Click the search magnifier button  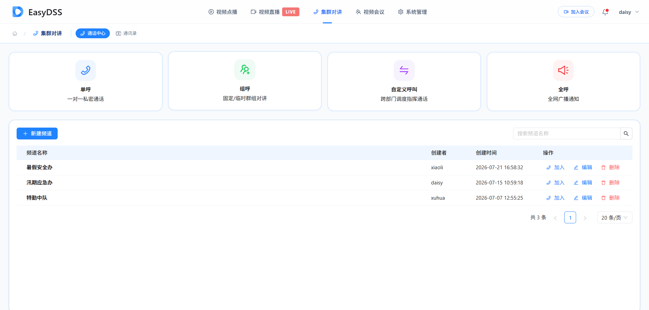pos(626,133)
